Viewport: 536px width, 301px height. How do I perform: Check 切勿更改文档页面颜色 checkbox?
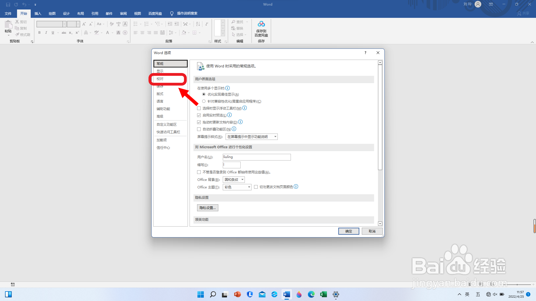click(x=256, y=187)
